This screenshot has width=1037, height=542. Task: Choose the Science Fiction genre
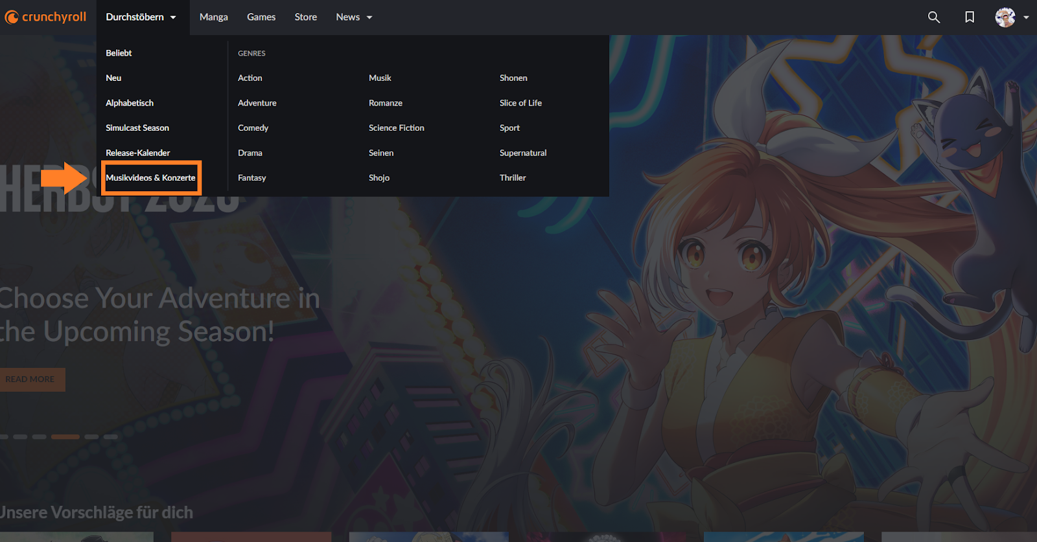pos(397,128)
